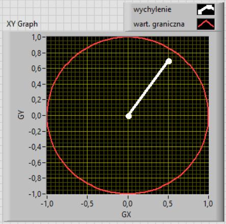226x224 pixels.
Task: Click the -0,5 tick label on GX axis
Action: click(x=87, y=204)
